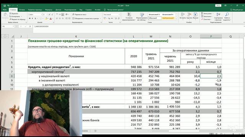Open Find and Select (Найти и выделить)
This screenshot has height=137, width=245.
(x=227, y=17)
